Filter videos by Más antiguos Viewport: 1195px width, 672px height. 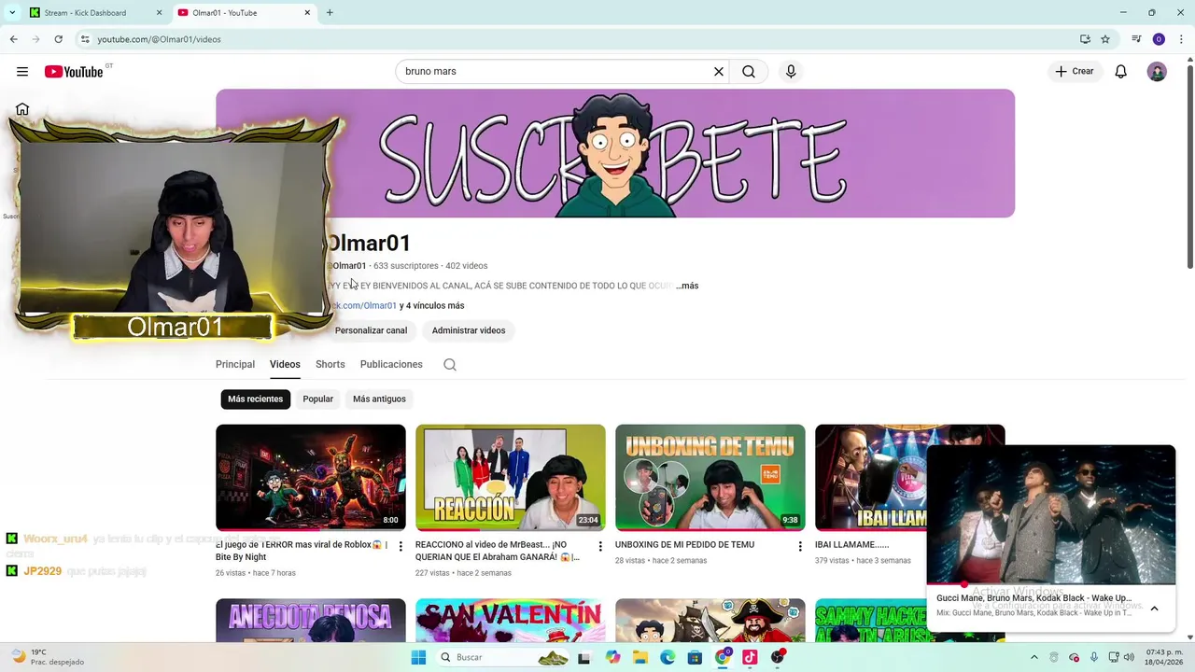379,399
